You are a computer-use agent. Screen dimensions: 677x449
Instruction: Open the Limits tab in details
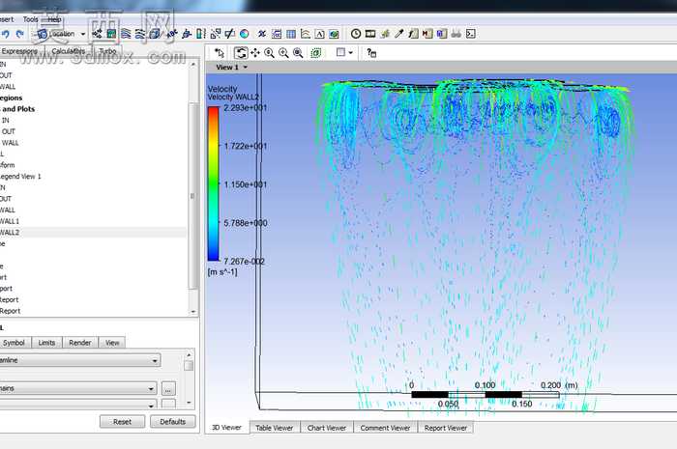coord(46,343)
